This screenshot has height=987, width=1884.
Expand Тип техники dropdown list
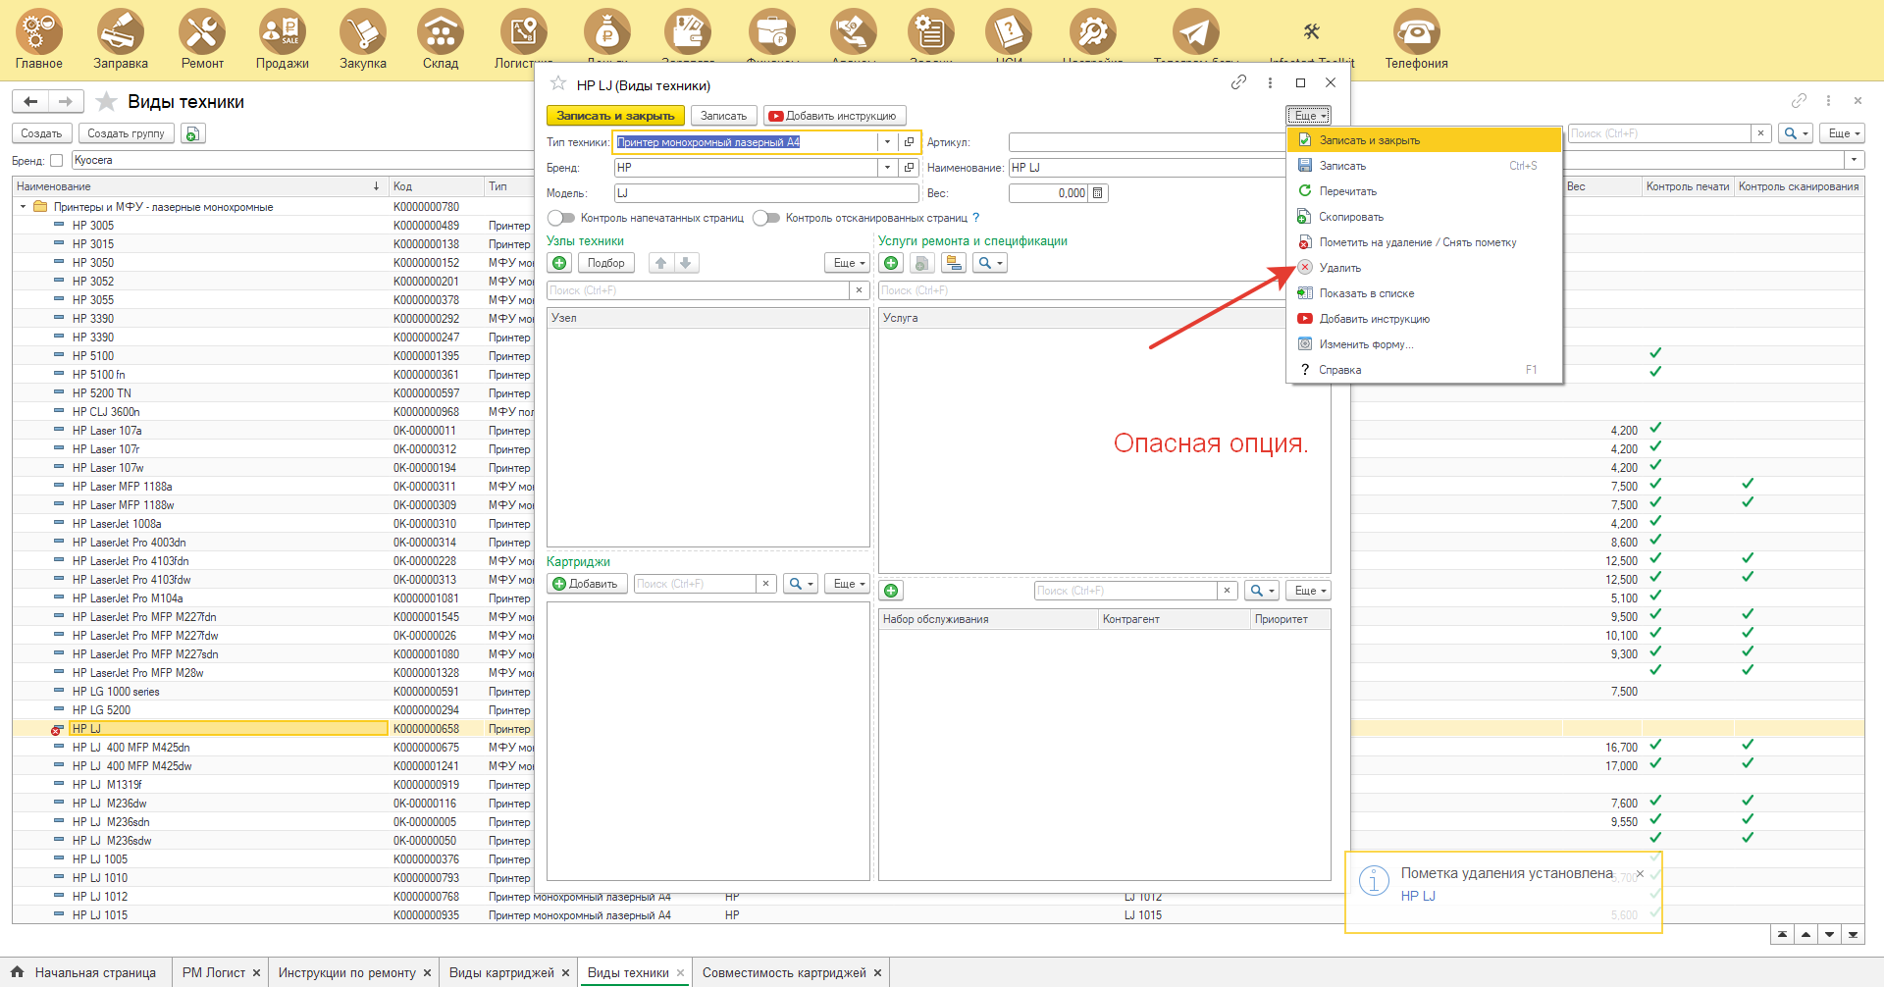pos(888,142)
